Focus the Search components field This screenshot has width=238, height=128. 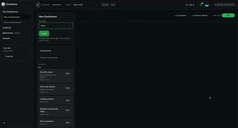pos(56,58)
